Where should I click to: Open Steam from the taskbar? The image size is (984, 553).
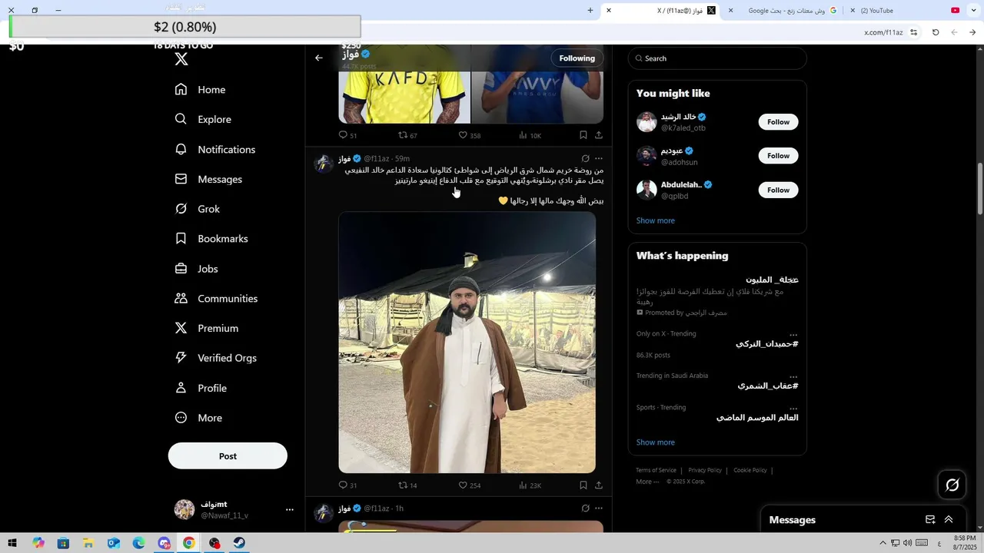pyautogui.click(x=240, y=543)
